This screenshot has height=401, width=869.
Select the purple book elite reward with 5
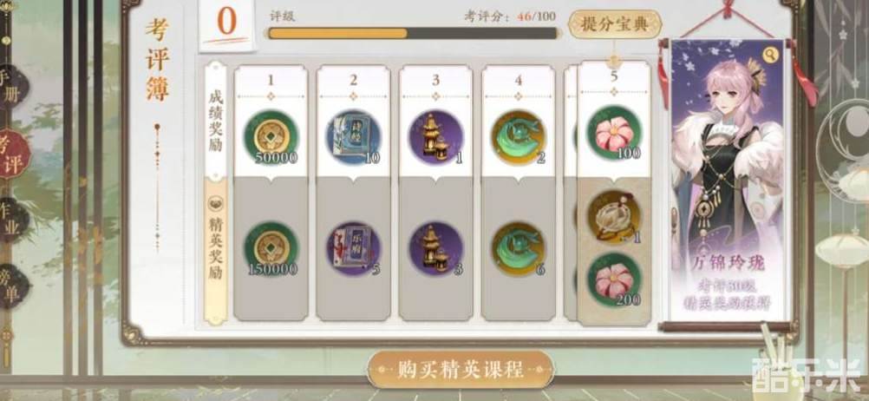354,248
